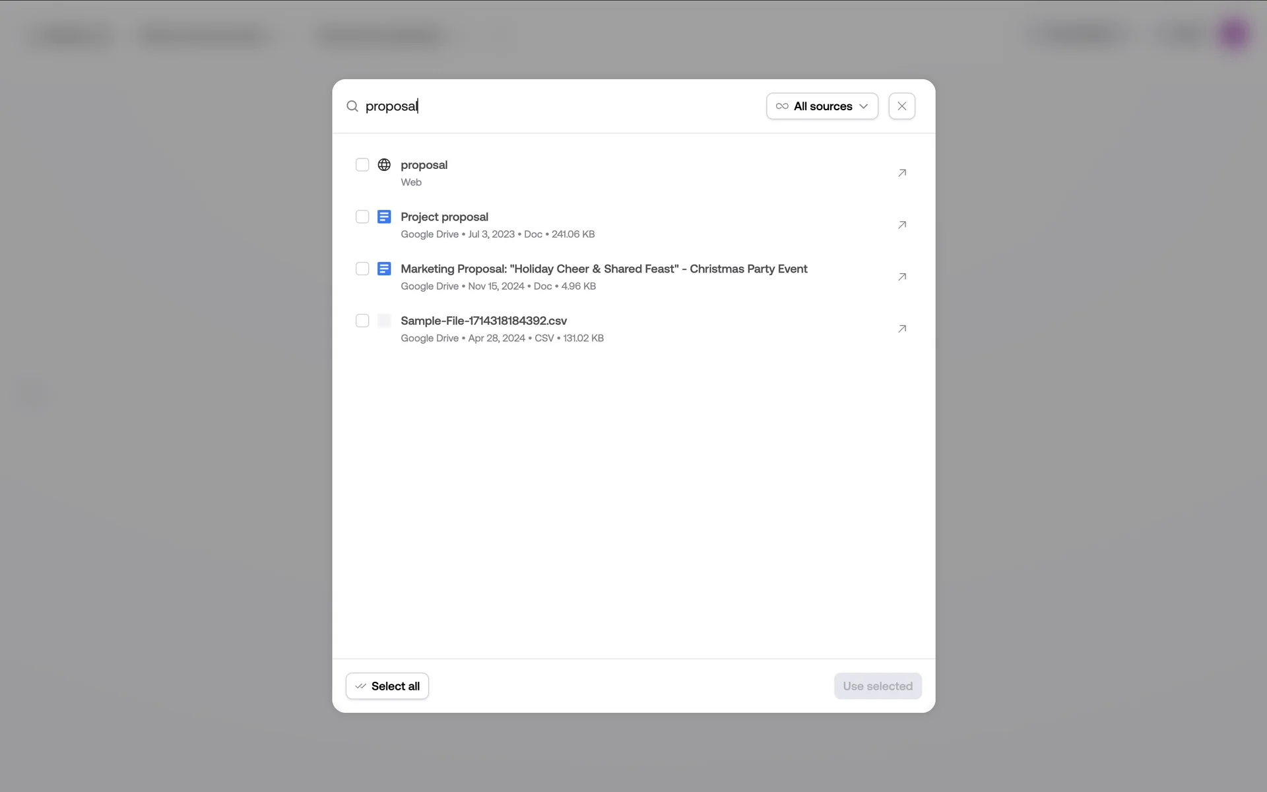1267x792 pixels.
Task: Open the web proposal result's external arrow
Action: (x=901, y=173)
